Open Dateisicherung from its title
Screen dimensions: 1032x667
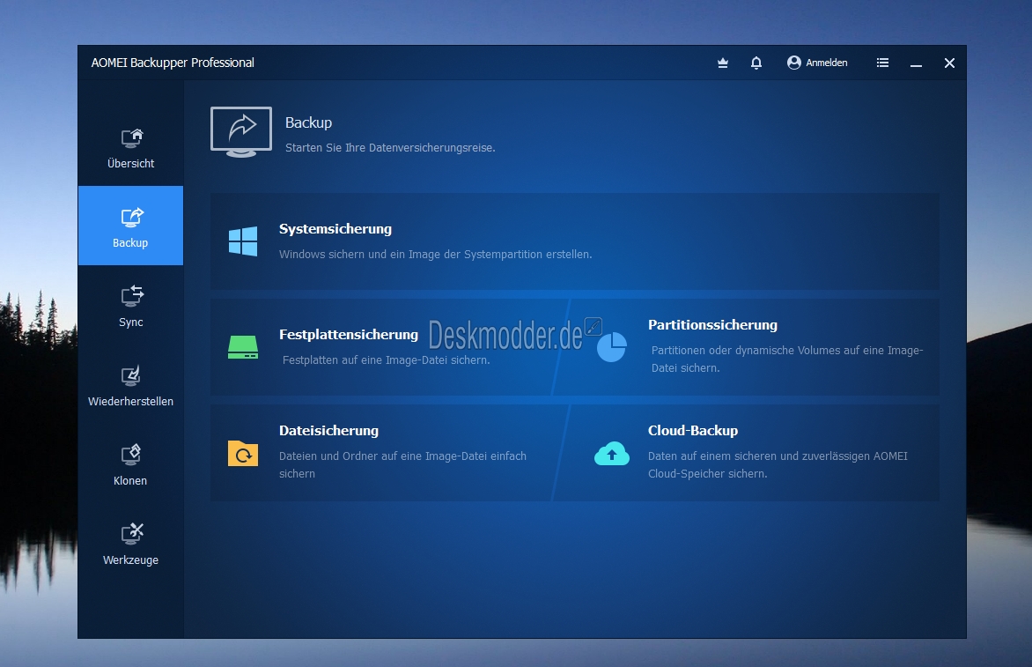[x=328, y=431]
